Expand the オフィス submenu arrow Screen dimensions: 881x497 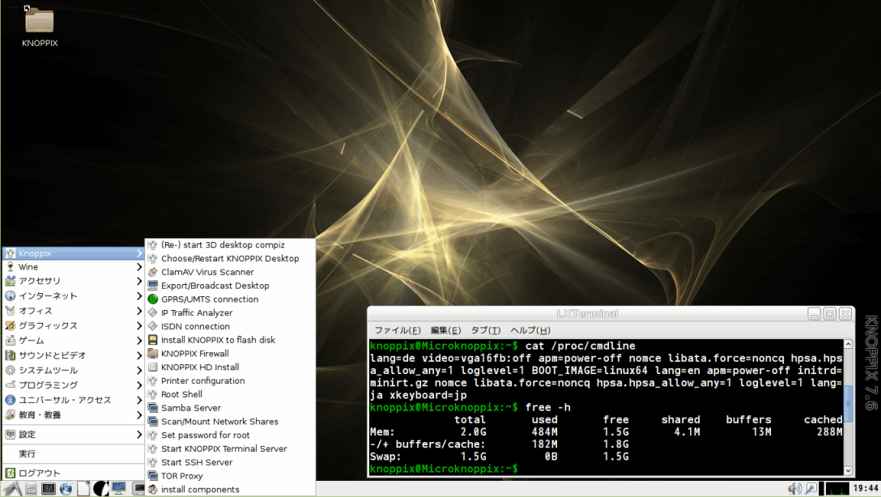point(138,311)
